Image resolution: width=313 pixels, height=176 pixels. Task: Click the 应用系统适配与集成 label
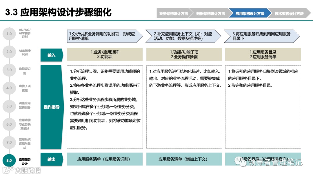point(25,144)
